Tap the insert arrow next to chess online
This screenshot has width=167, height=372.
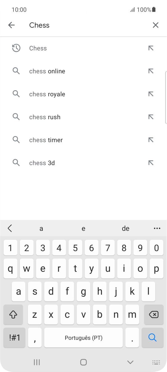click(151, 71)
